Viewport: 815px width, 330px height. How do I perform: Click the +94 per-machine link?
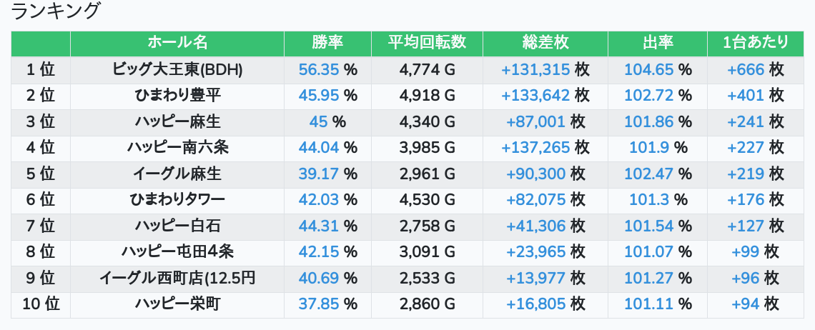click(746, 304)
